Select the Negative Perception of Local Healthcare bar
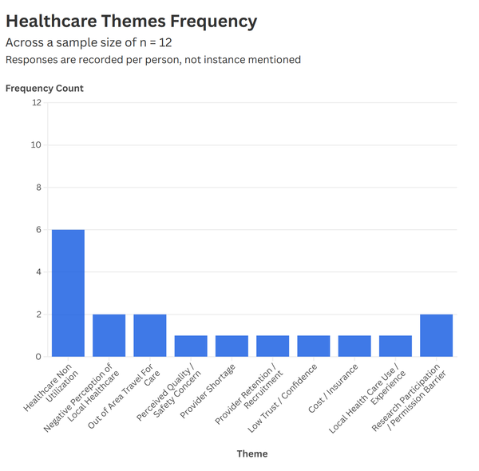The image size is (479, 471). click(x=109, y=335)
